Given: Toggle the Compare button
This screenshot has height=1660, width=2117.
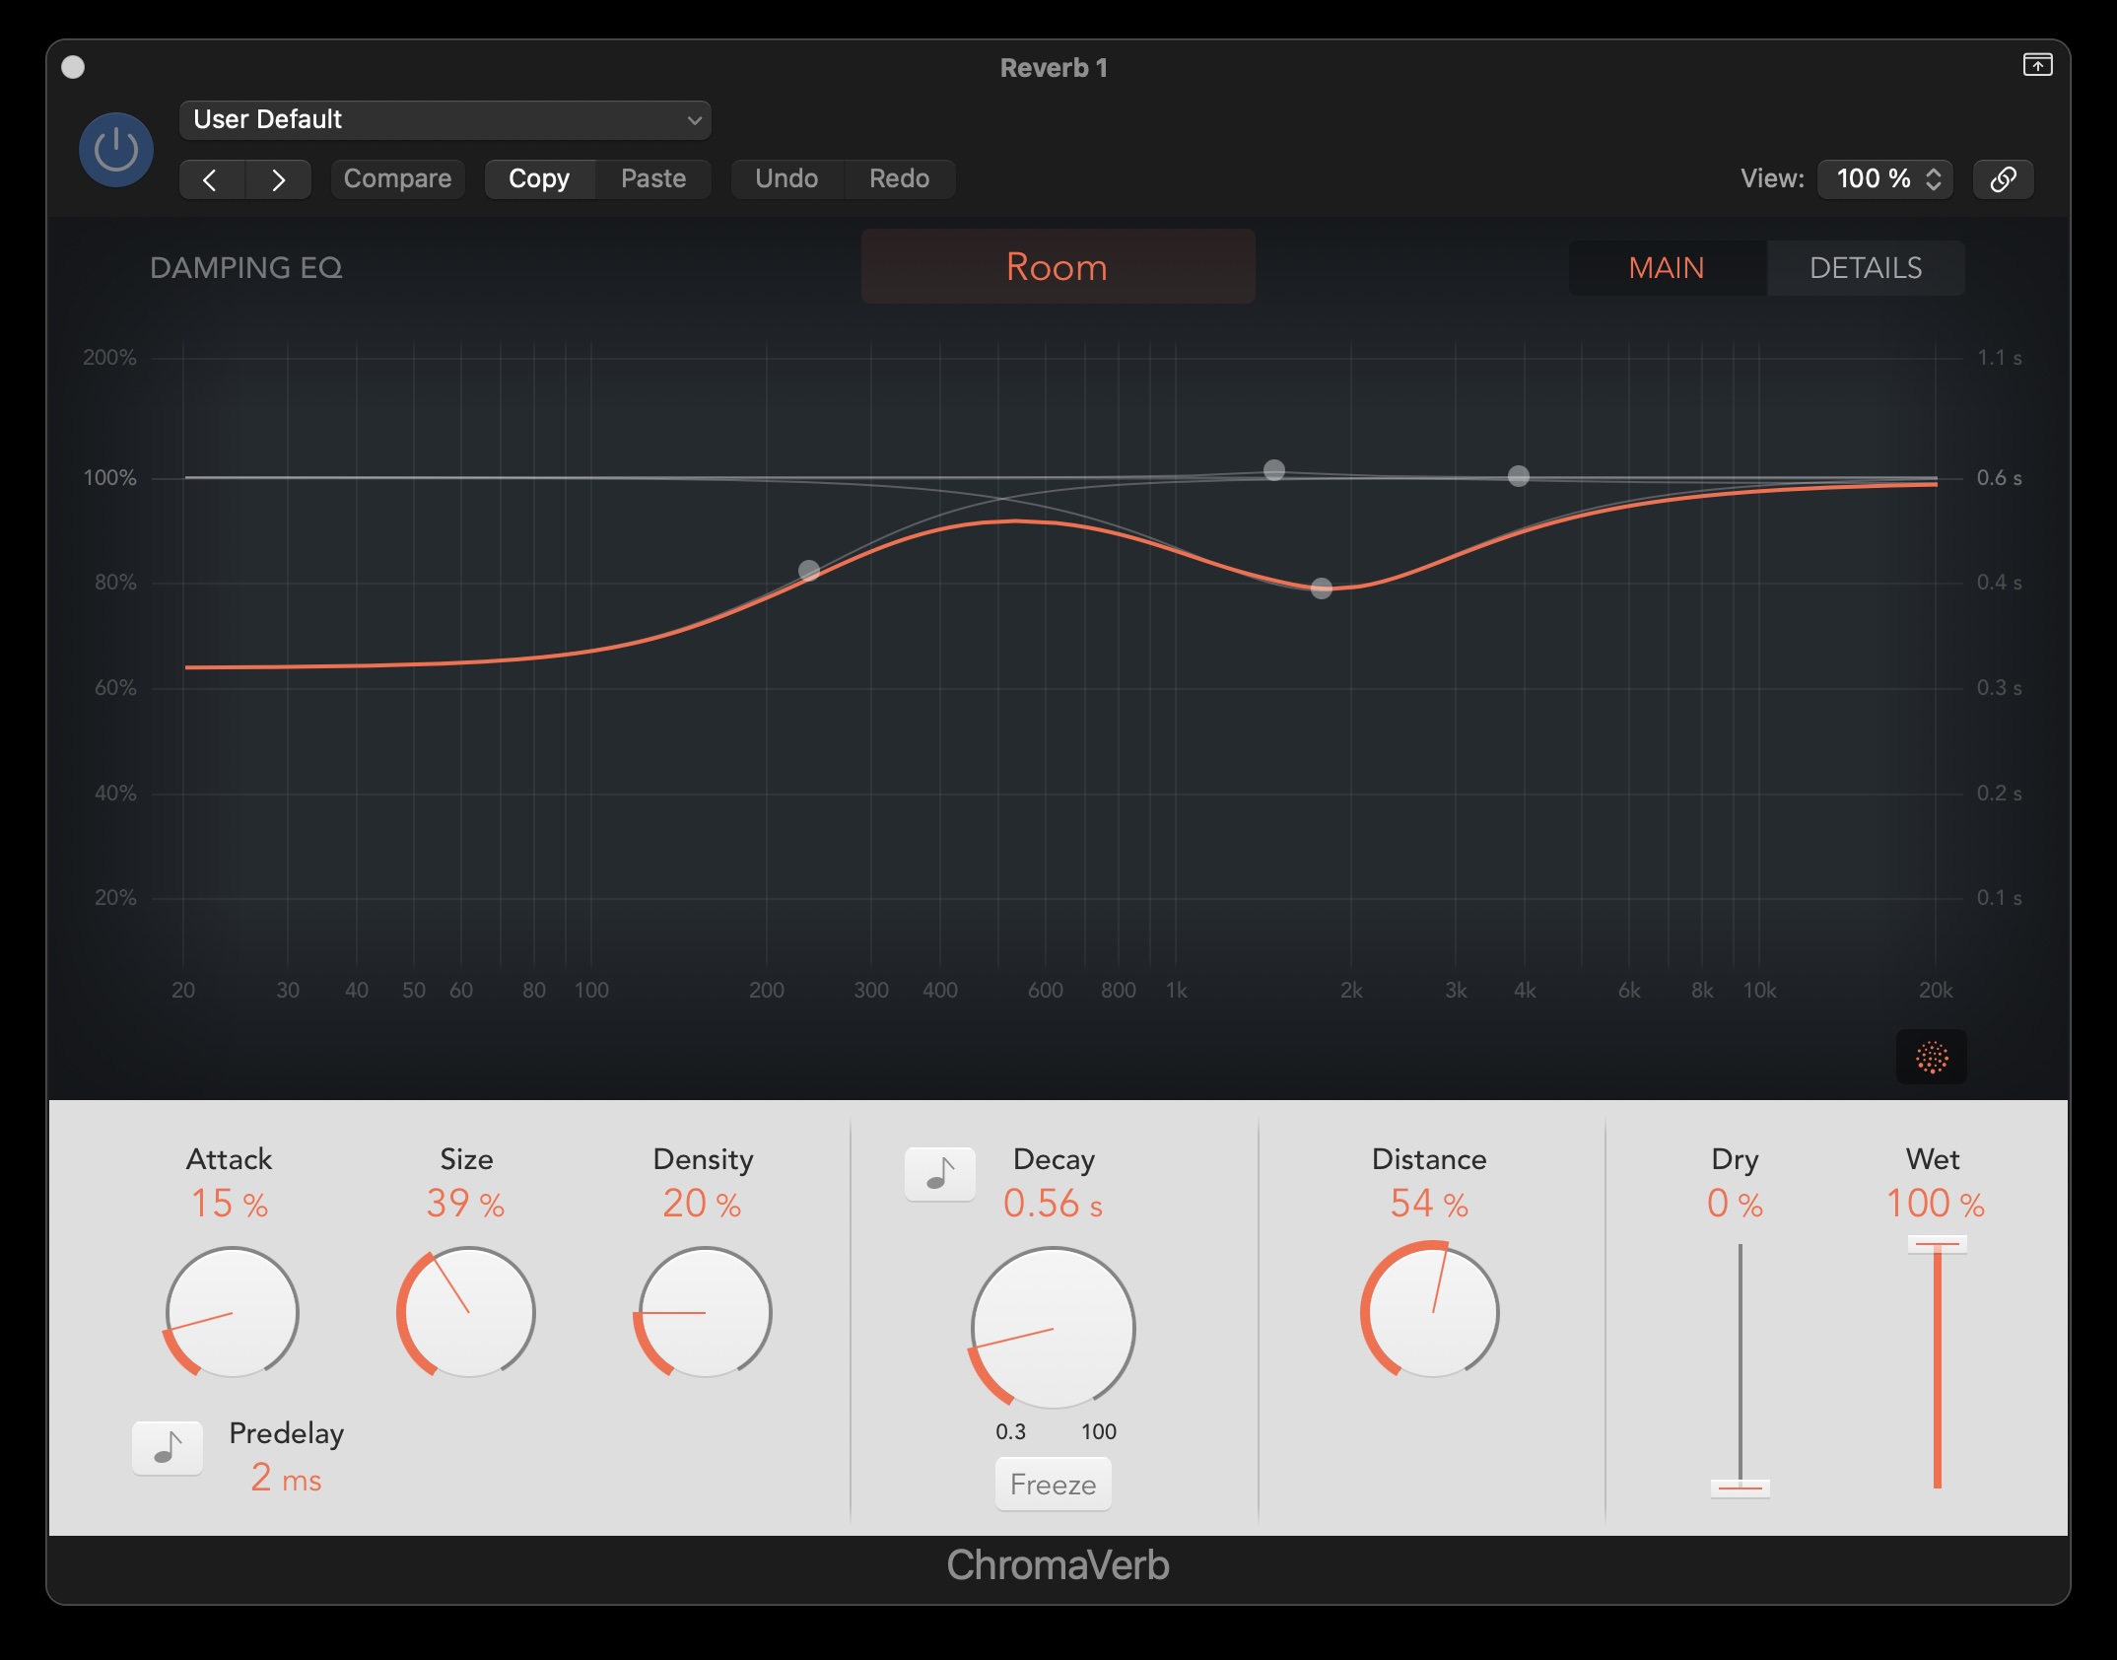Looking at the screenshot, I should 397,179.
